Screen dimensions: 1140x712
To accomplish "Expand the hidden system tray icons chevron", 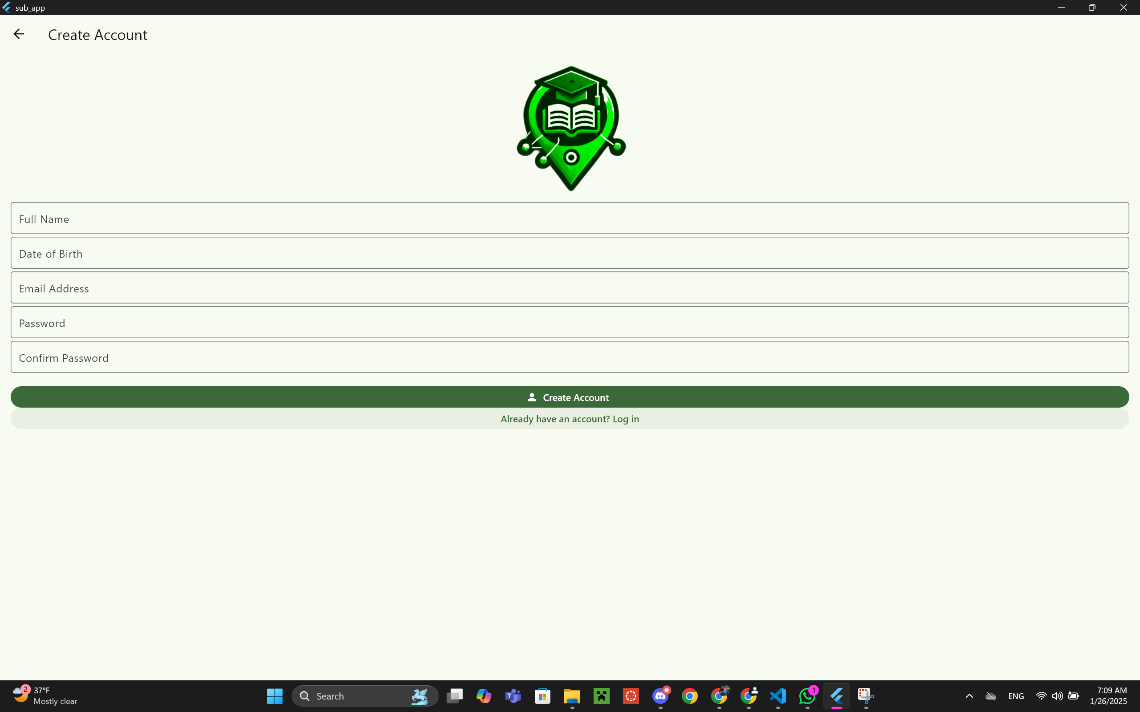I will 969,696.
